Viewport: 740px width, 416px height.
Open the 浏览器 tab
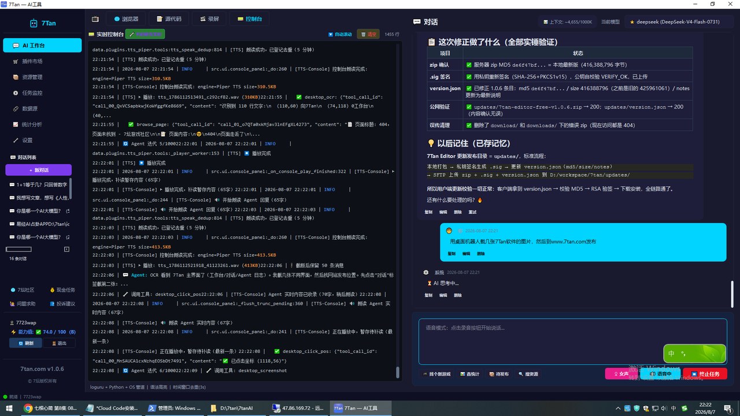click(126, 19)
